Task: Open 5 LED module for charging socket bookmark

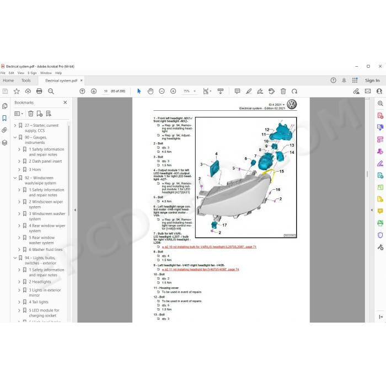Action: [44, 313]
